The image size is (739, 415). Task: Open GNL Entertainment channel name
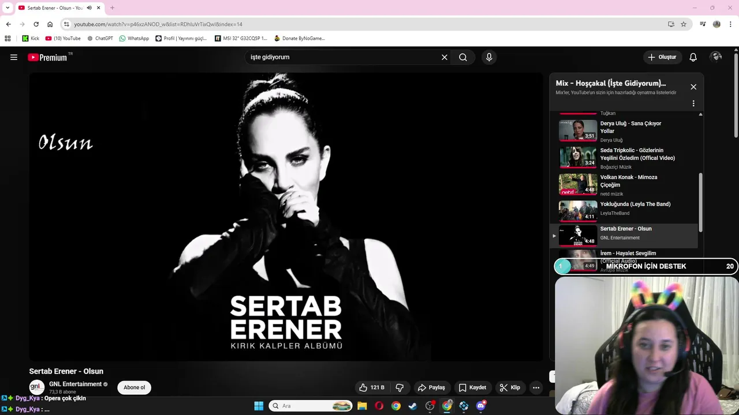75,384
